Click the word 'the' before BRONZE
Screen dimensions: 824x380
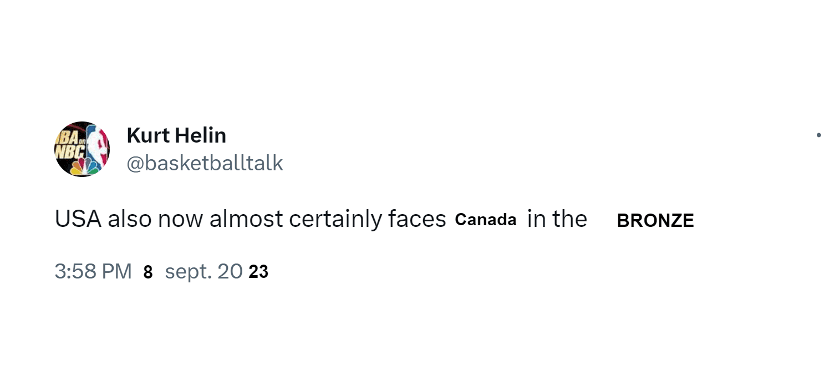pyautogui.click(x=569, y=220)
